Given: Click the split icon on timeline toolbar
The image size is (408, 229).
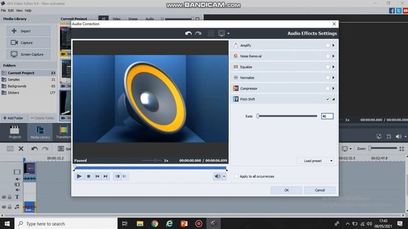Looking at the screenshot, I should tap(10, 148).
